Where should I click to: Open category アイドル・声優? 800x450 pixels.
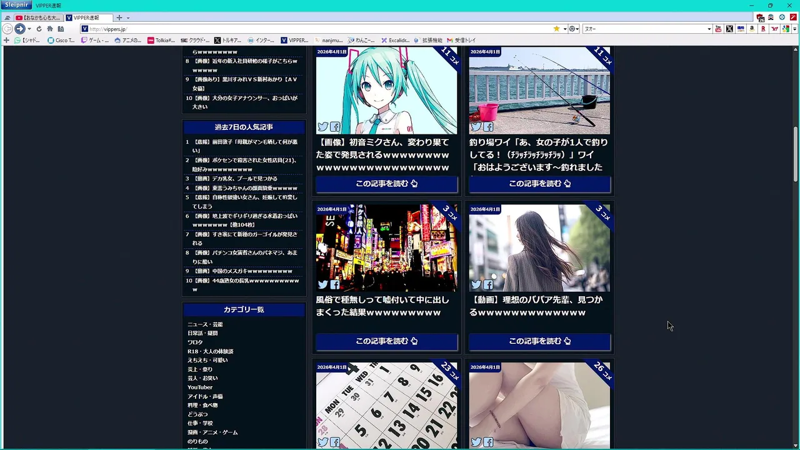pyautogui.click(x=205, y=396)
